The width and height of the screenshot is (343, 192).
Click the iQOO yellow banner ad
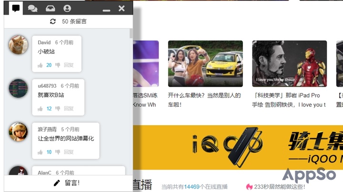[x=238, y=147]
